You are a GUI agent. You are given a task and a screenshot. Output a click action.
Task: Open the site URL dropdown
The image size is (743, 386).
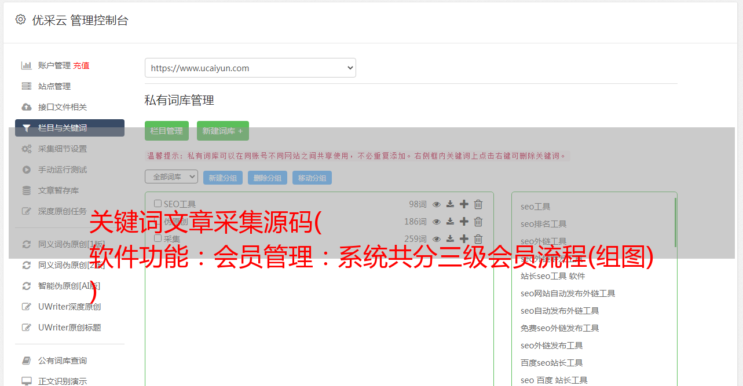pos(250,68)
